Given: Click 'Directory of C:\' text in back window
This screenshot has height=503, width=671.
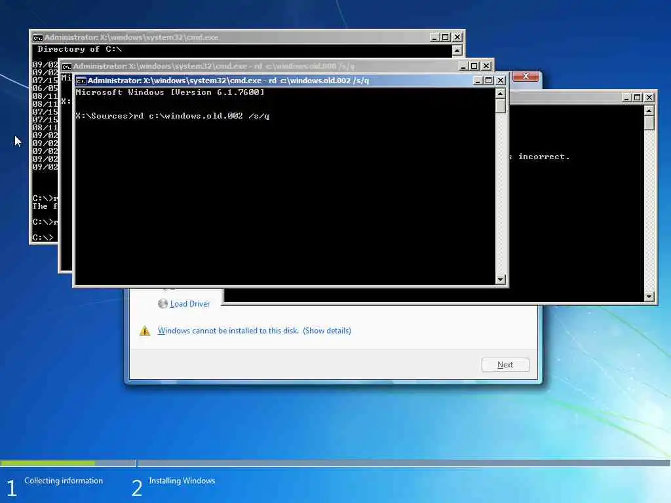Looking at the screenshot, I should [x=79, y=49].
